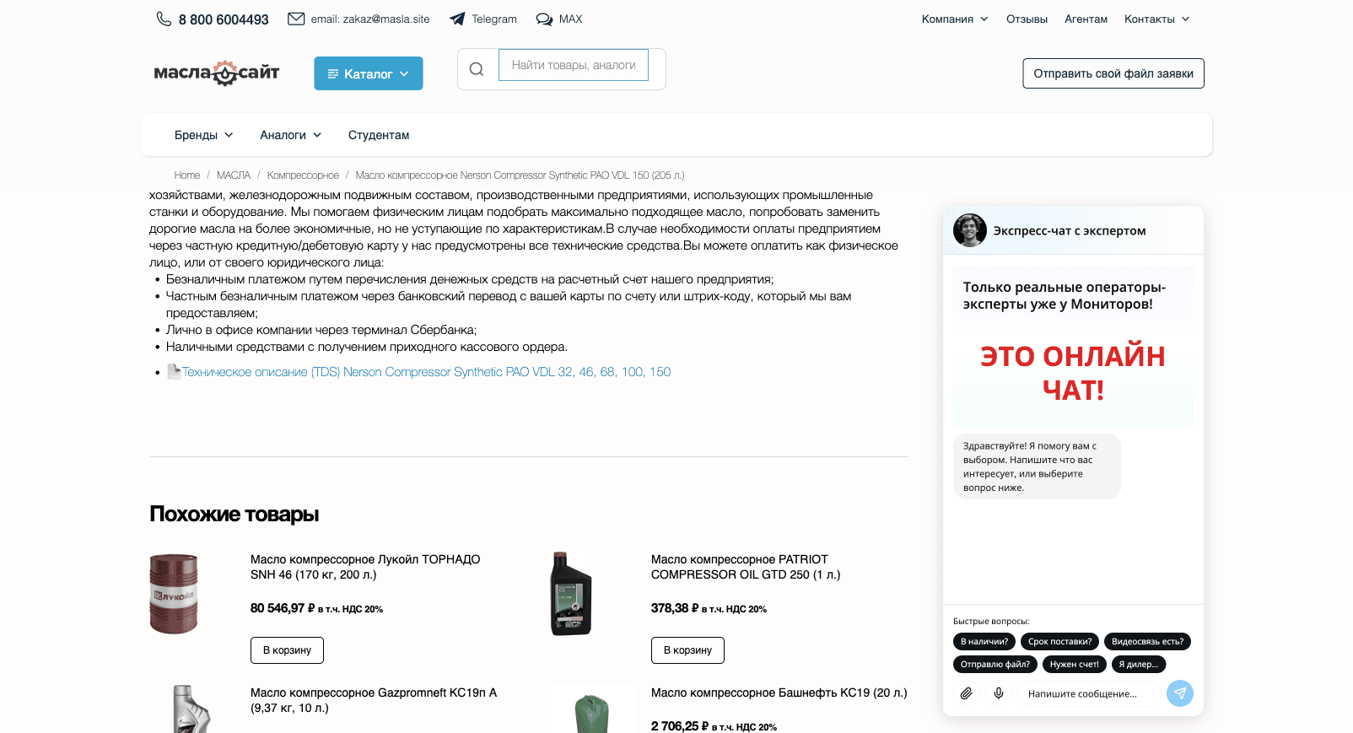Open the Студентам menu item
Viewport: 1353px width, 733px height.
pos(379,135)
